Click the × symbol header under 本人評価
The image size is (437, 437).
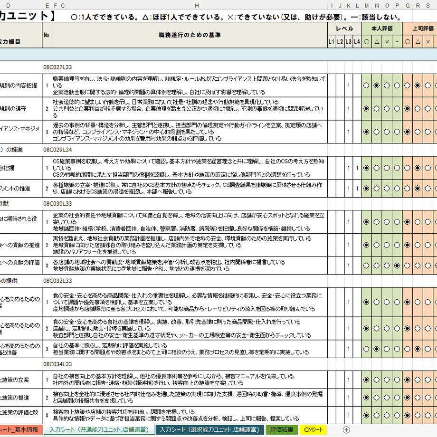387,42
